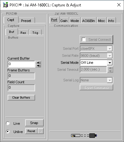Viewport: 124px width, 142px height.
Task: Close the Capture & Adjust window
Action: pyautogui.click(x=119, y=5)
